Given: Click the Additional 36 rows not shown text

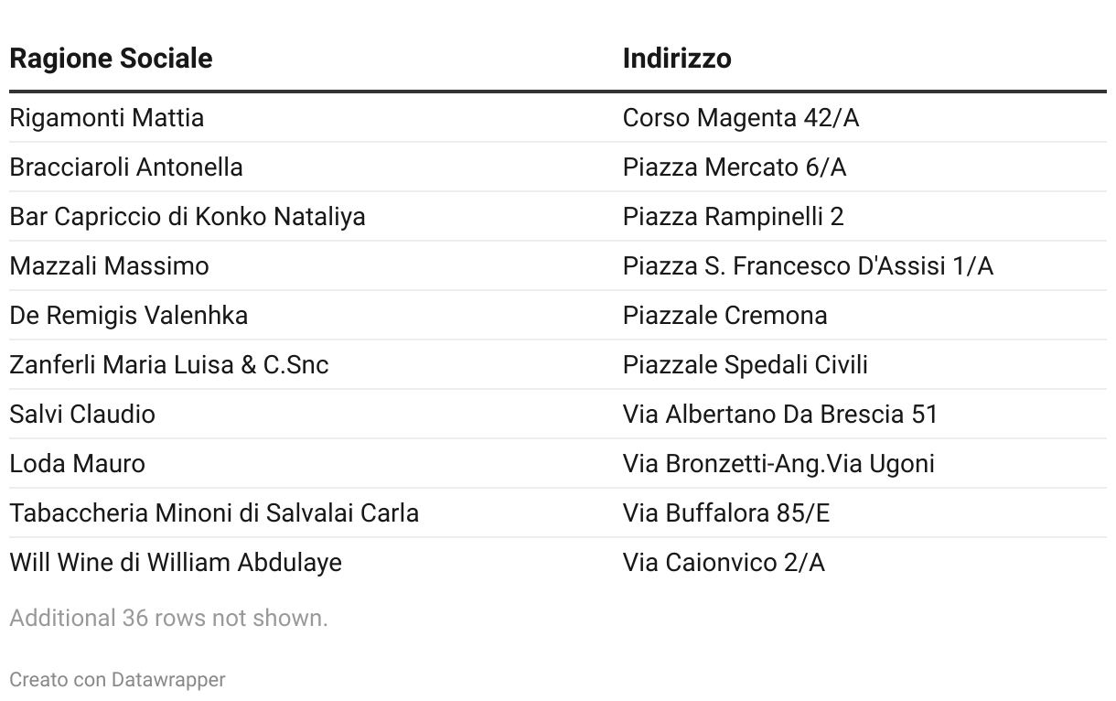Looking at the screenshot, I should tap(168, 619).
